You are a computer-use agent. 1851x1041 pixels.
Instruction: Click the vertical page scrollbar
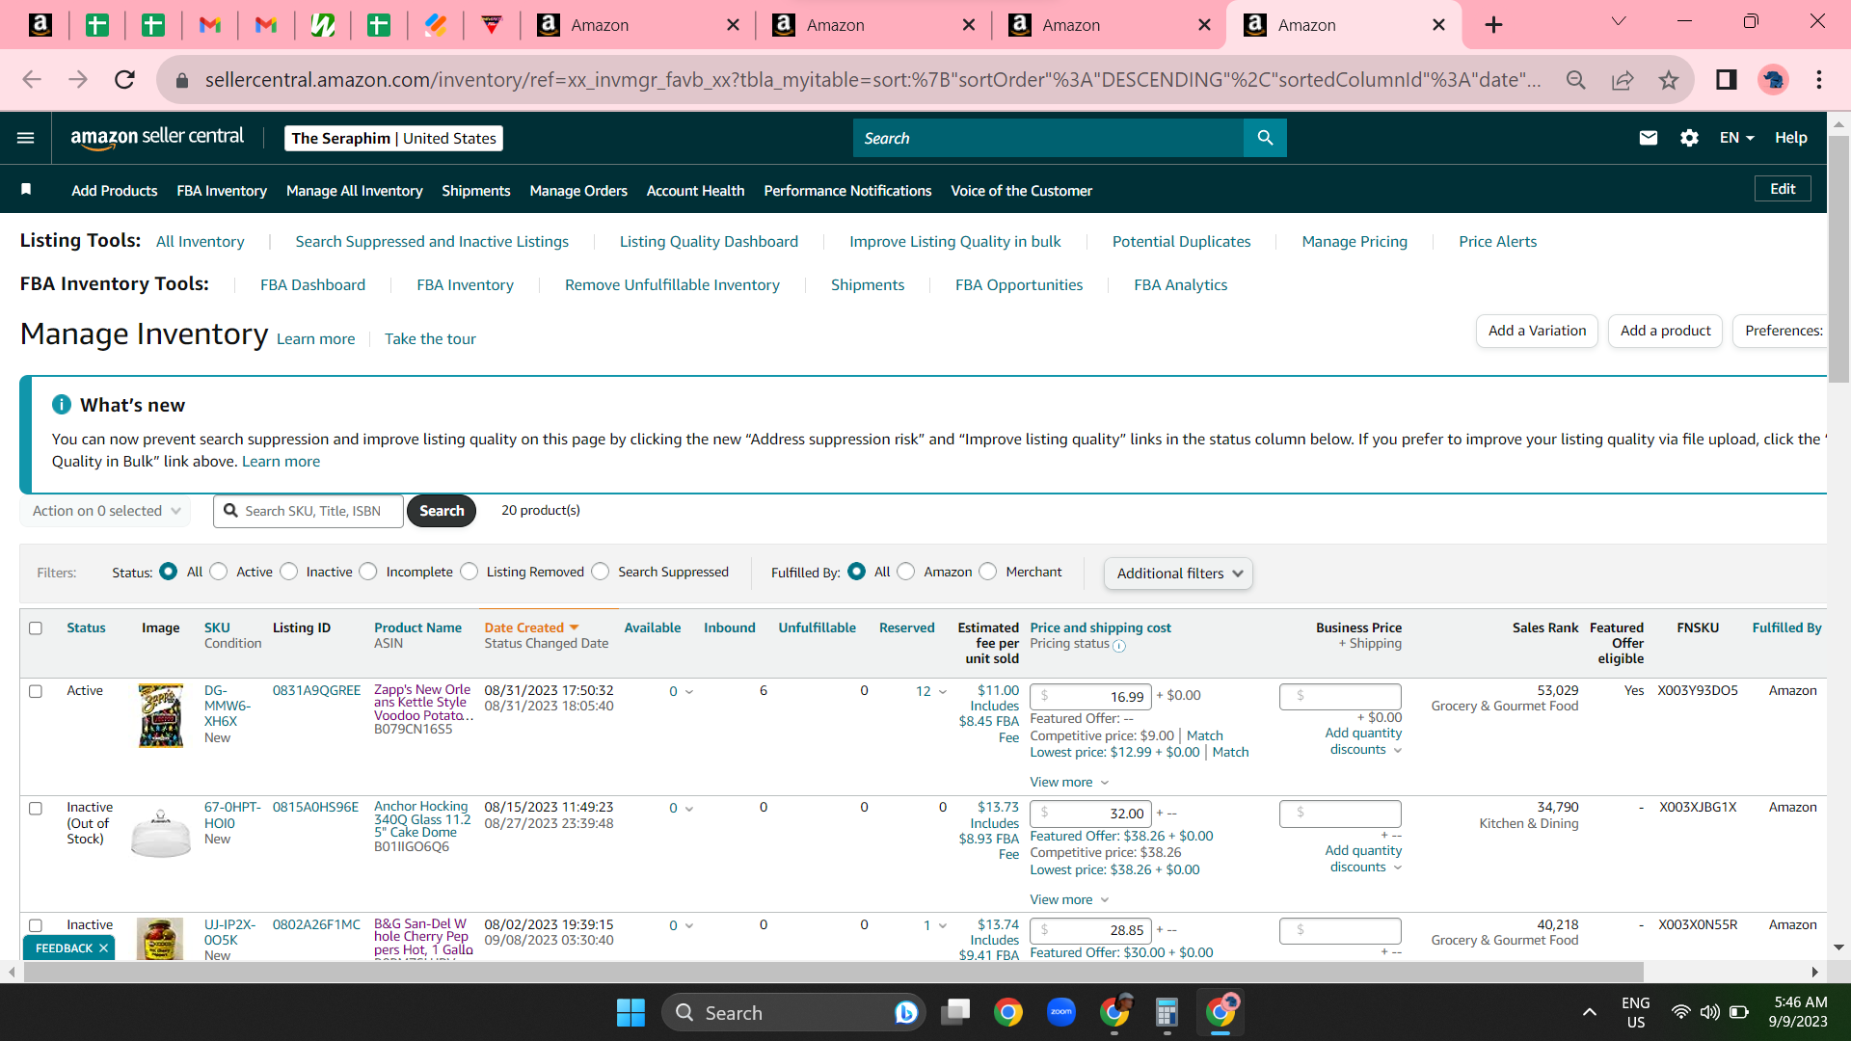(1838, 260)
